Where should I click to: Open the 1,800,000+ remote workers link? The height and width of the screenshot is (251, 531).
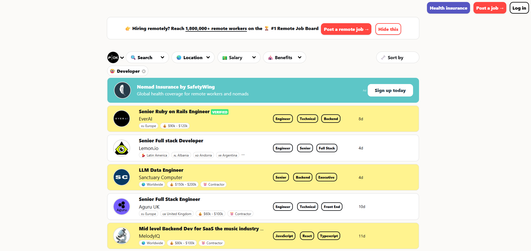tap(216, 29)
